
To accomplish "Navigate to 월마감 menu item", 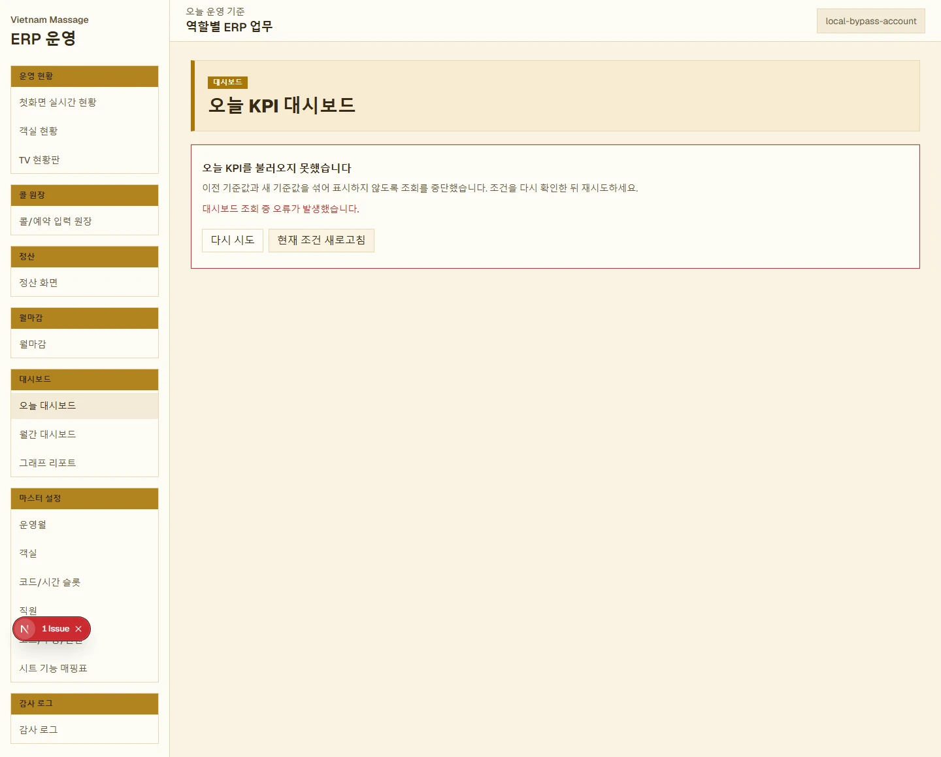I will tap(84, 344).
